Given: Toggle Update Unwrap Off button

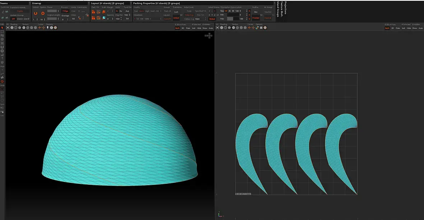Looking at the screenshot, I should pyautogui.click(x=13, y=19).
